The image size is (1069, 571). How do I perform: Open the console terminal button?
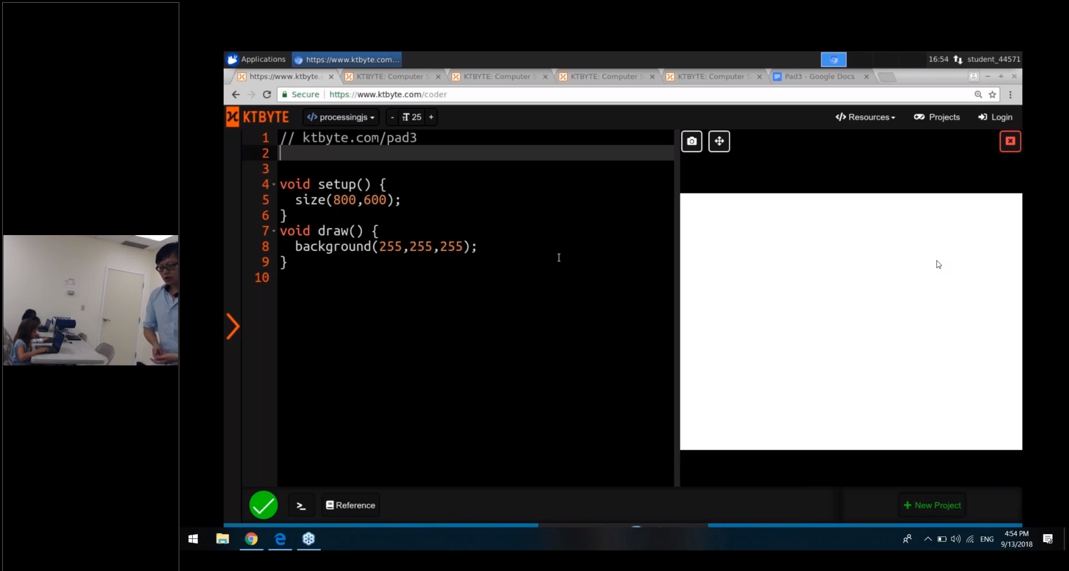[301, 505]
